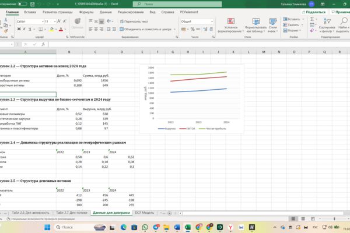Align text left

90,29
